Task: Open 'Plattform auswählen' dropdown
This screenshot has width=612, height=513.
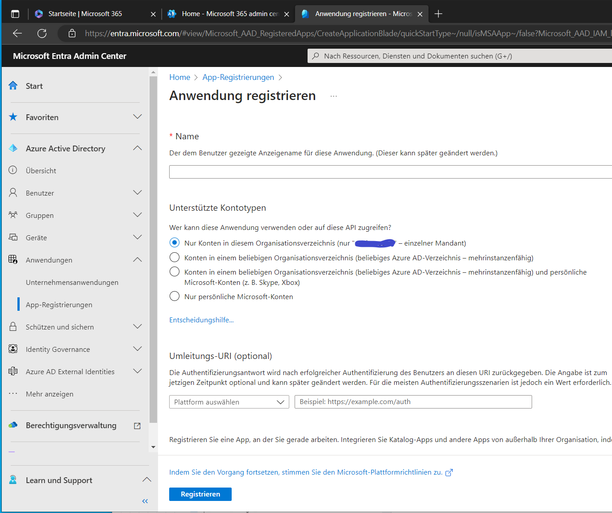Action: coord(229,402)
